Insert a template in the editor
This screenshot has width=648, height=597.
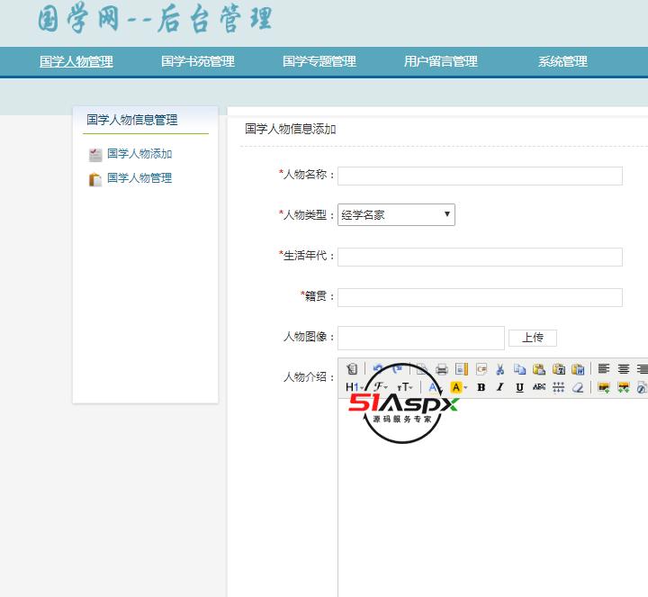coord(461,368)
